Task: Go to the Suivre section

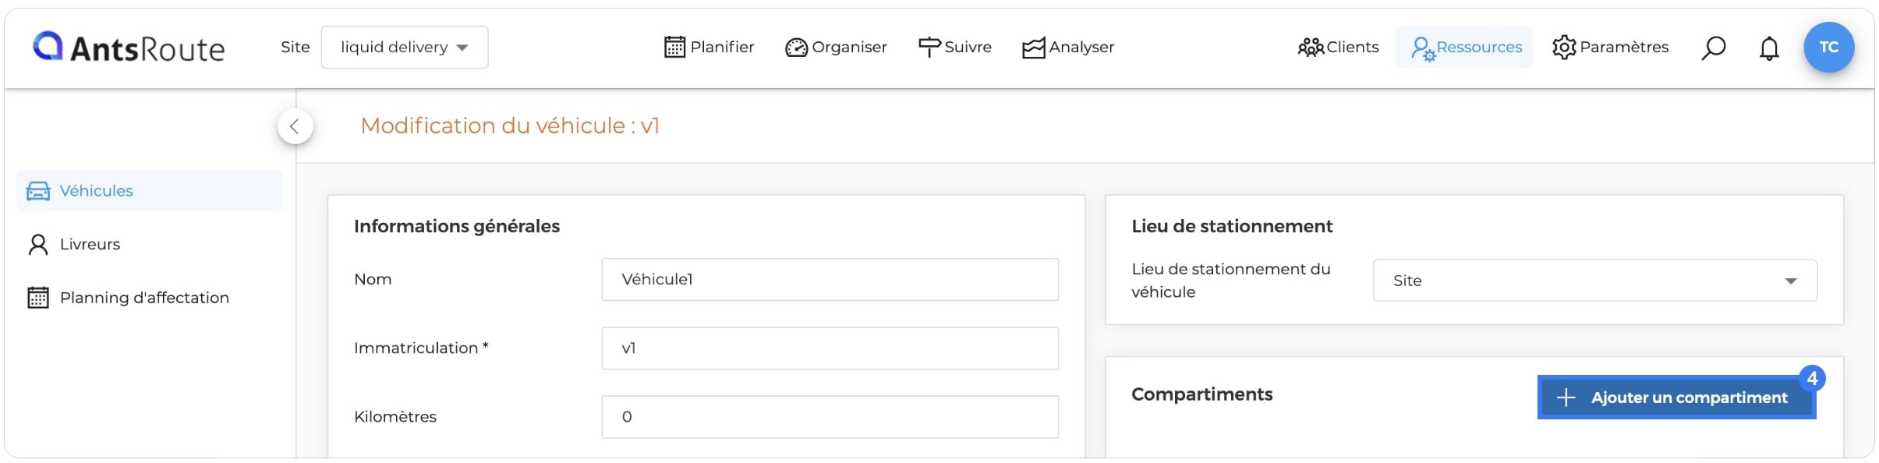Action: pyautogui.click(x=954, y=48)
